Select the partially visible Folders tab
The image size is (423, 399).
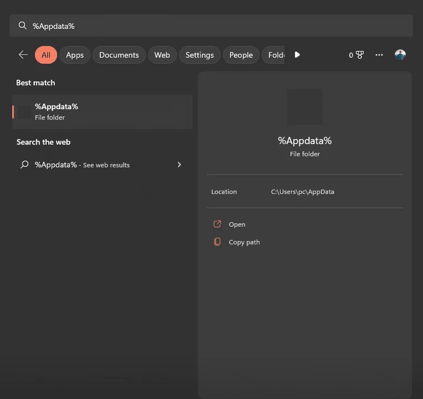(x=274, y=55)
